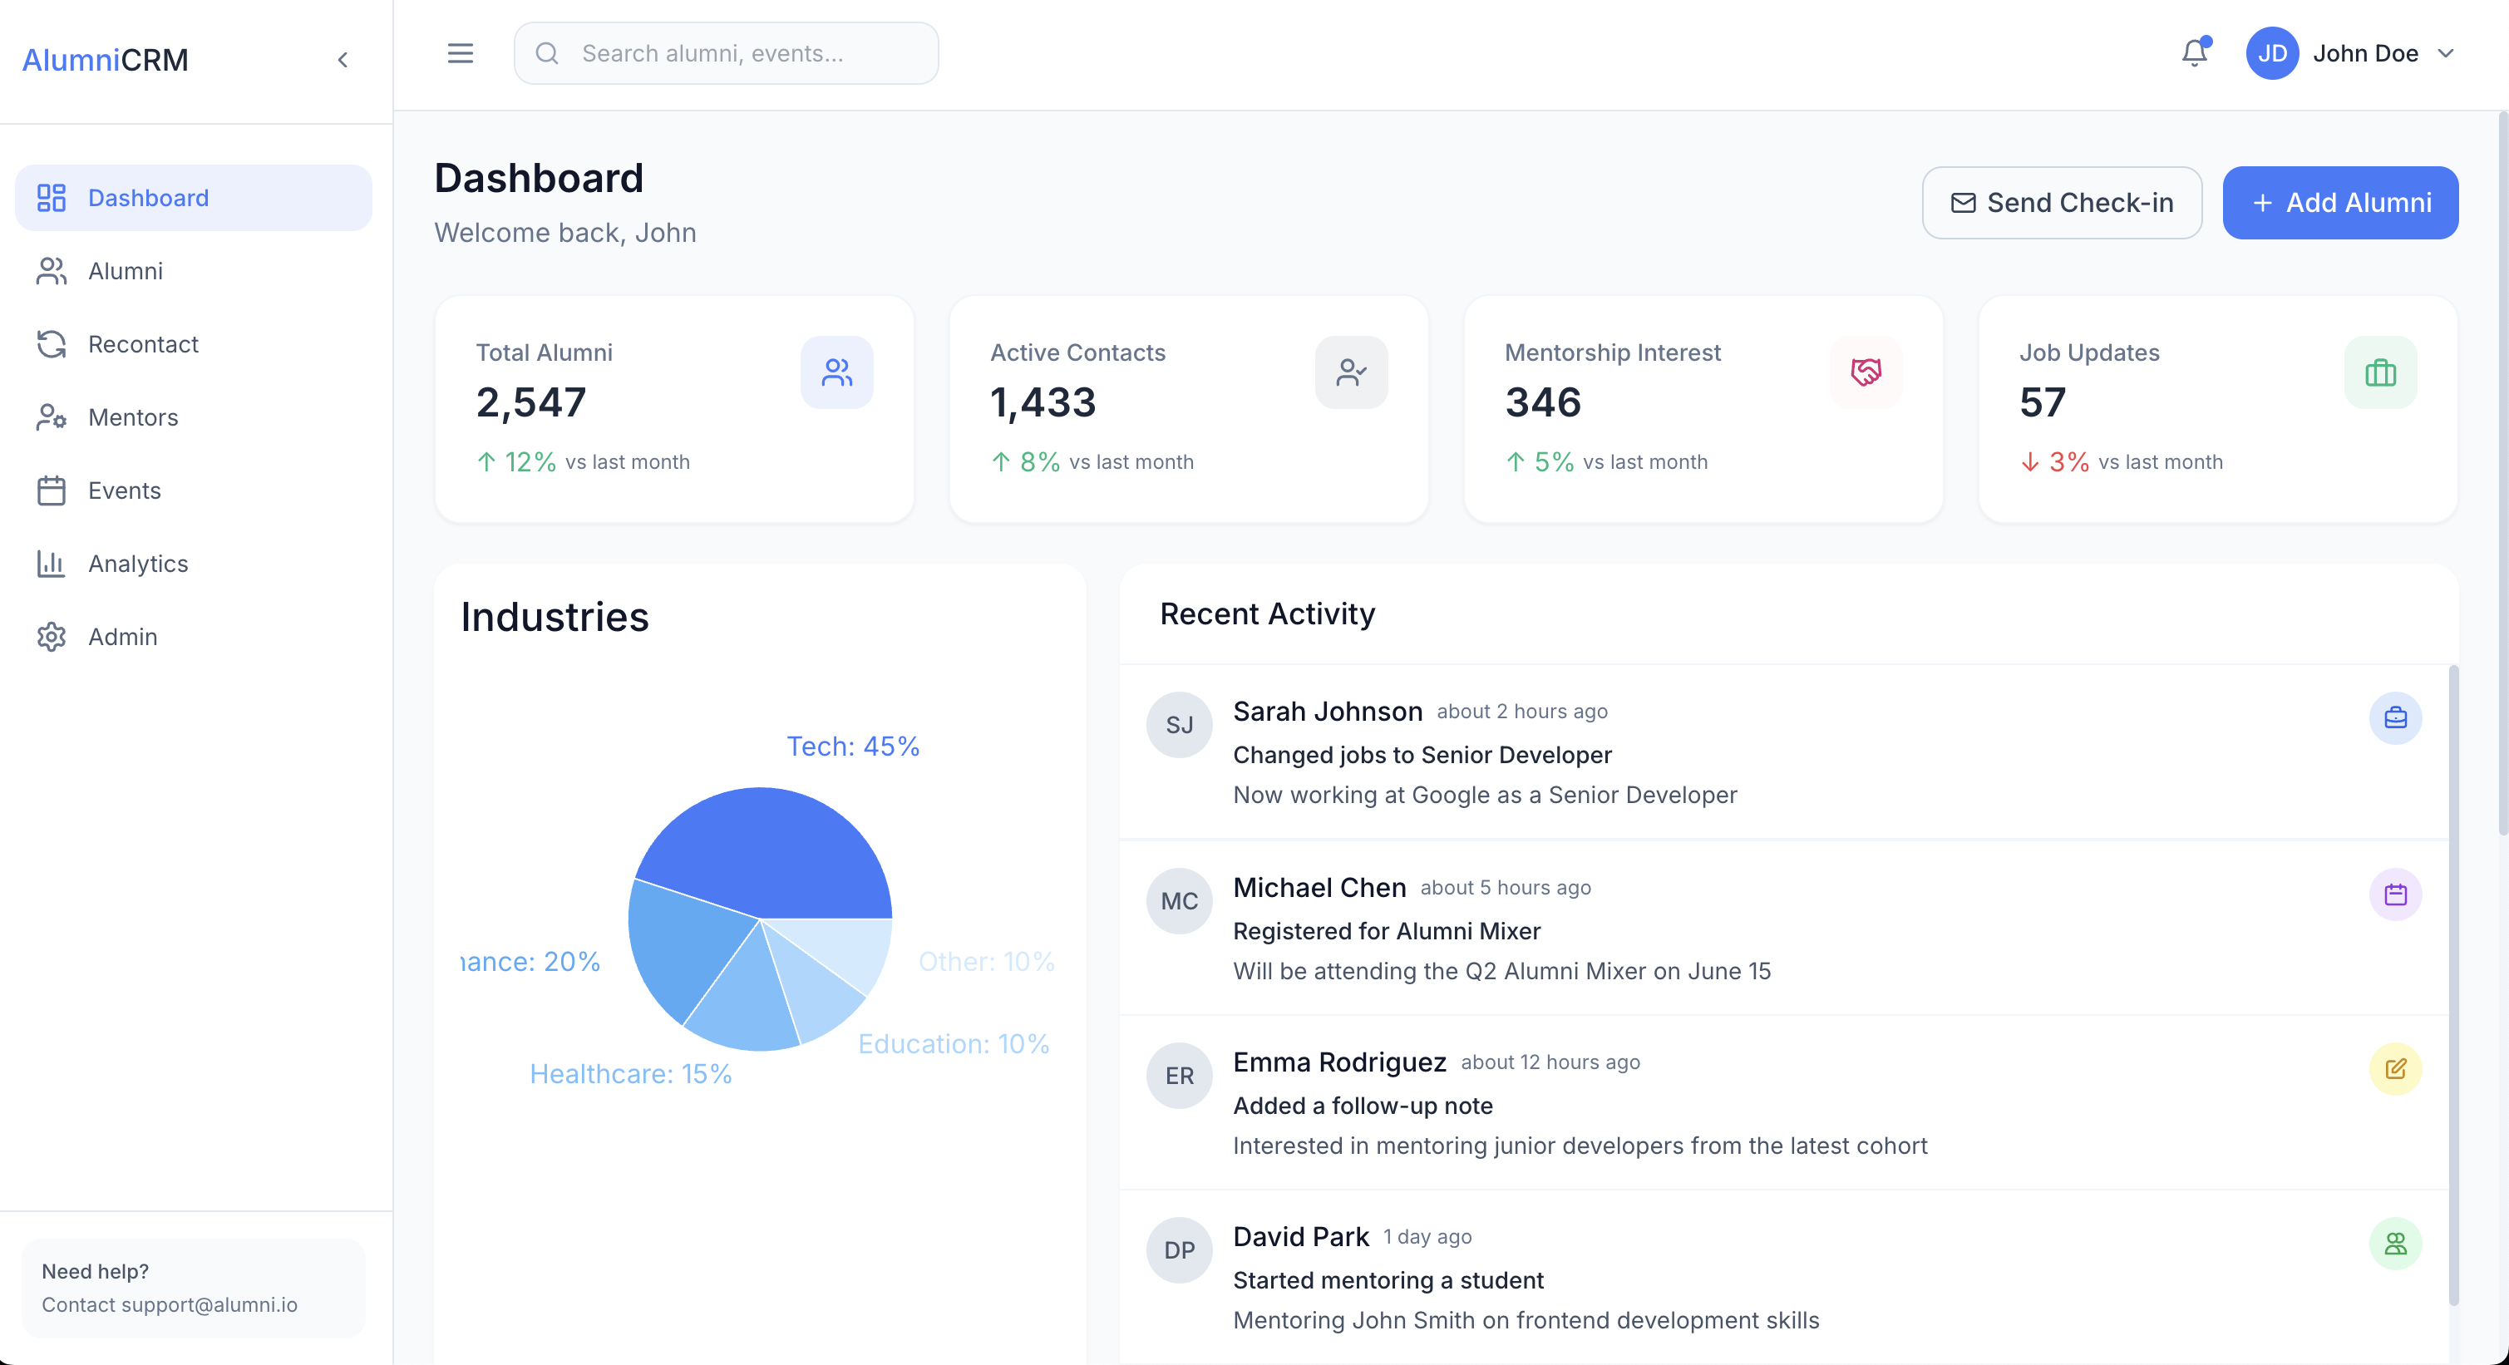Expand David Park's mentoring activity icon

(2396, 1244)
